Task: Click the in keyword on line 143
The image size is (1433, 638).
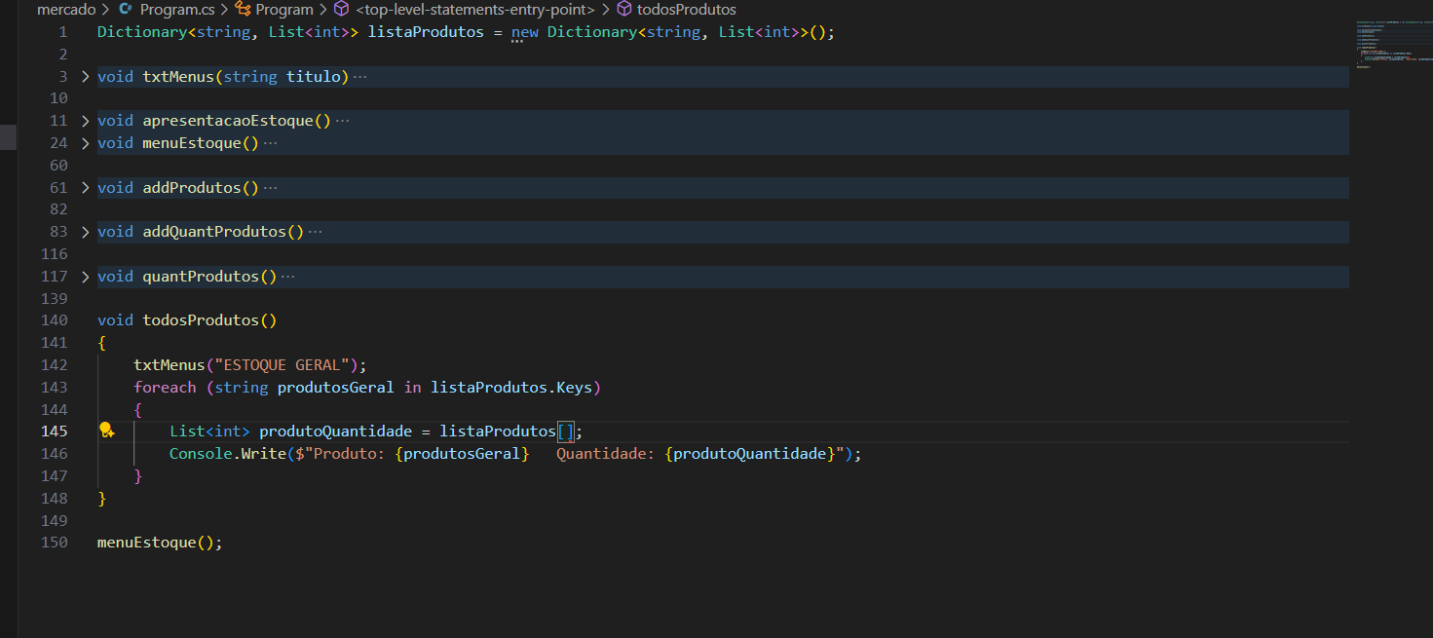Action: pyautogui.click(x=413, y=388)
